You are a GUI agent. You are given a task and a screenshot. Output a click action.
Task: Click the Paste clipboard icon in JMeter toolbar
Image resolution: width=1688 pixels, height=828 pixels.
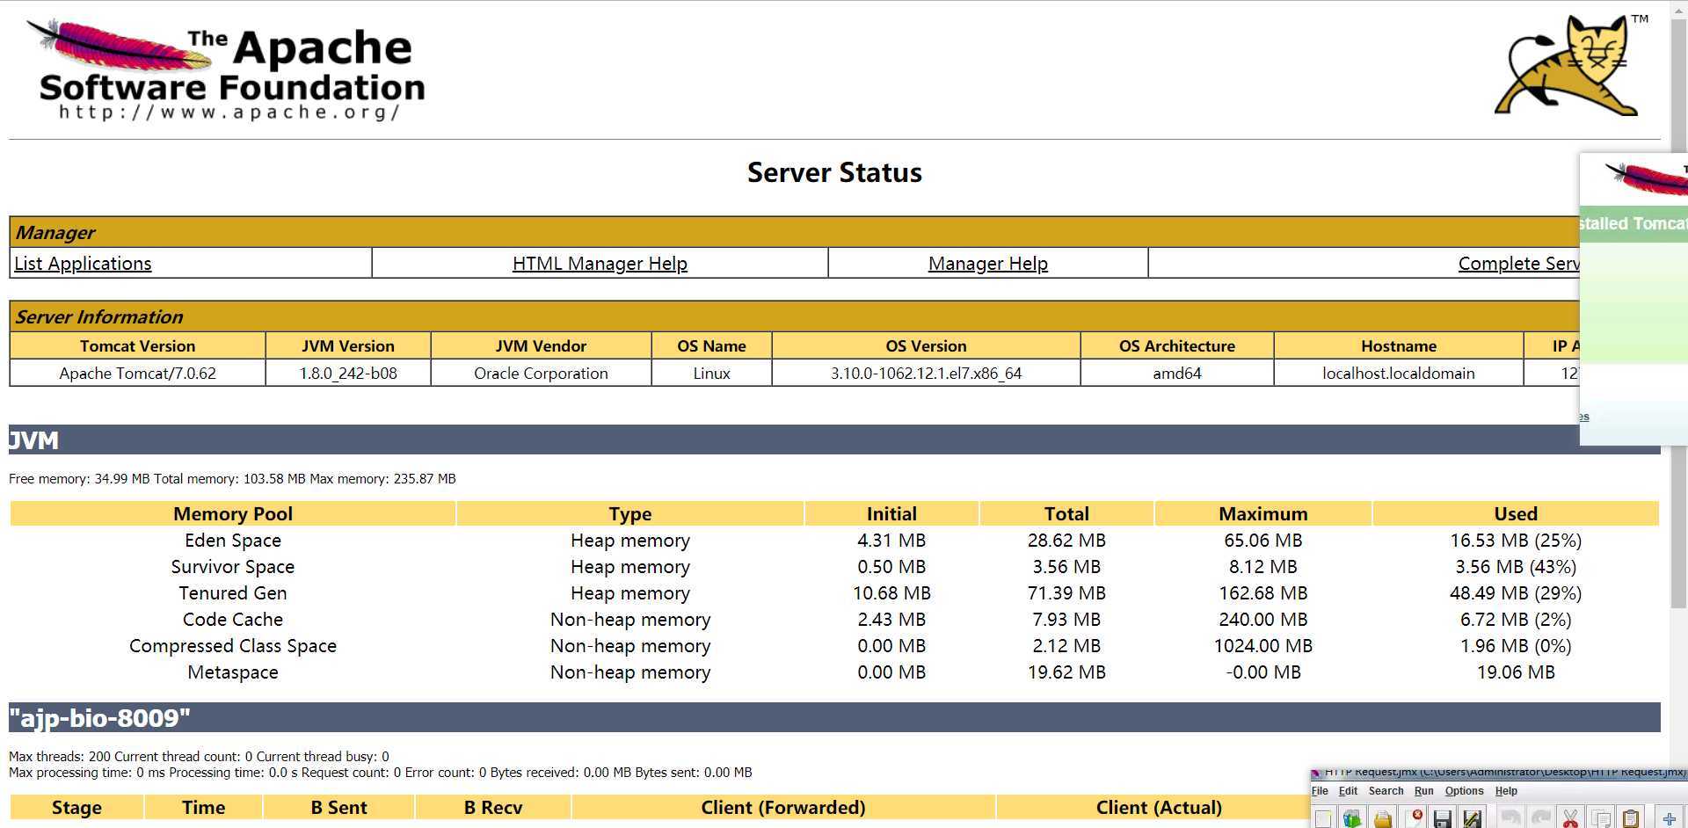[x=1631, y=818]
